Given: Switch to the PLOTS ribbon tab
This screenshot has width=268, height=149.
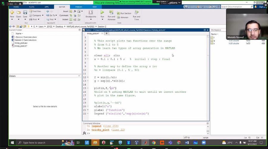Looking at the screenshot, I should (x=32, y=7).
